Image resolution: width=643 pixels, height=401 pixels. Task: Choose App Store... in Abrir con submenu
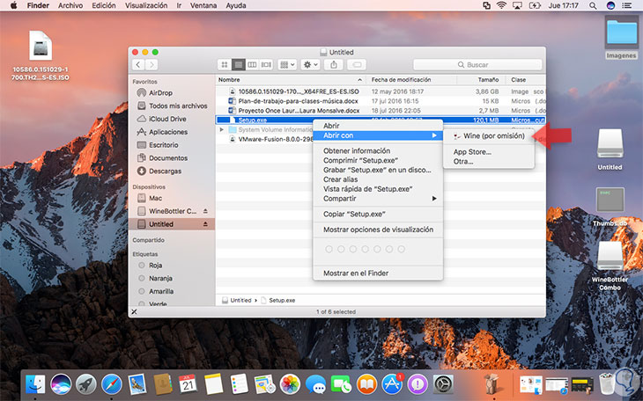click(x=489, y=152)
